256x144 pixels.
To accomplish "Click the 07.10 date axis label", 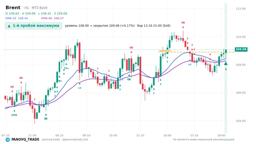I will pyautogui.click(x=5, y=135).
